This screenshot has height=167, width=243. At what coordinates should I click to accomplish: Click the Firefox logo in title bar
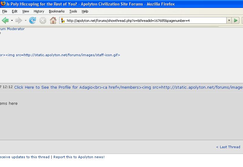(x=3, y=4)
